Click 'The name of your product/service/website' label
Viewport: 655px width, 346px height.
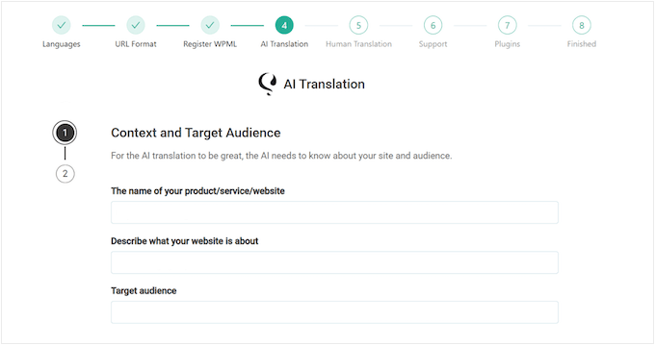click(198, 191)
